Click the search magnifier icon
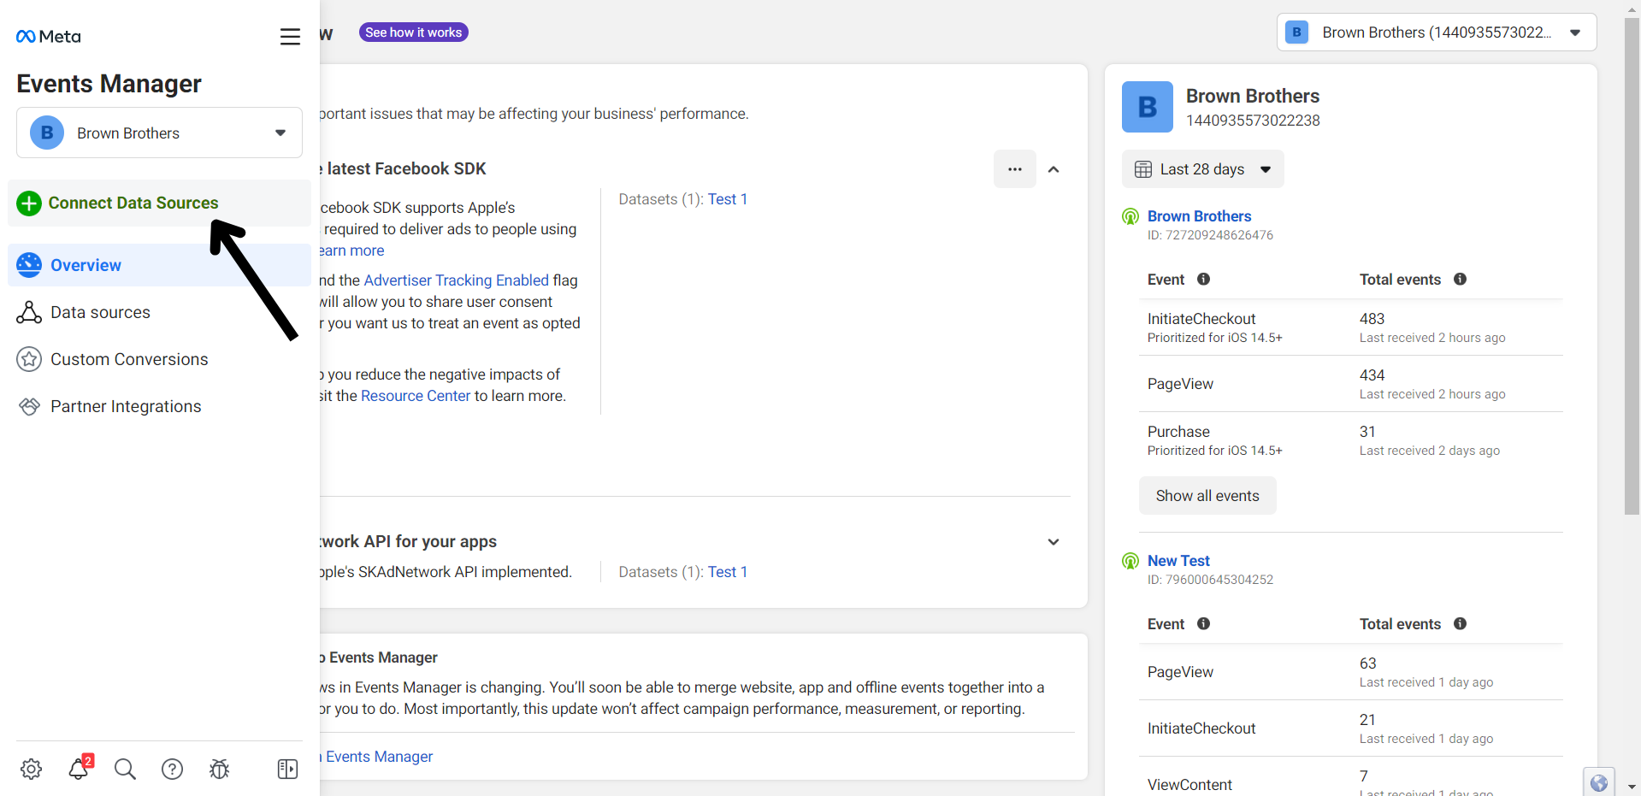Screen dimensions: 1641x796 (125, 769)
